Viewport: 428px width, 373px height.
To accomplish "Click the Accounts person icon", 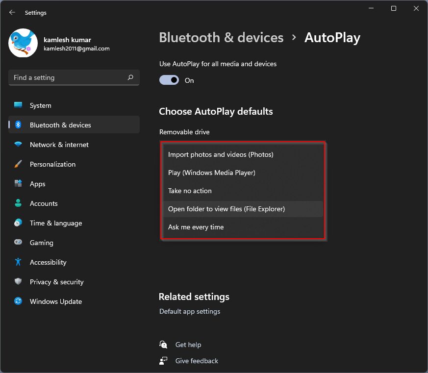I will pos(18,203).
